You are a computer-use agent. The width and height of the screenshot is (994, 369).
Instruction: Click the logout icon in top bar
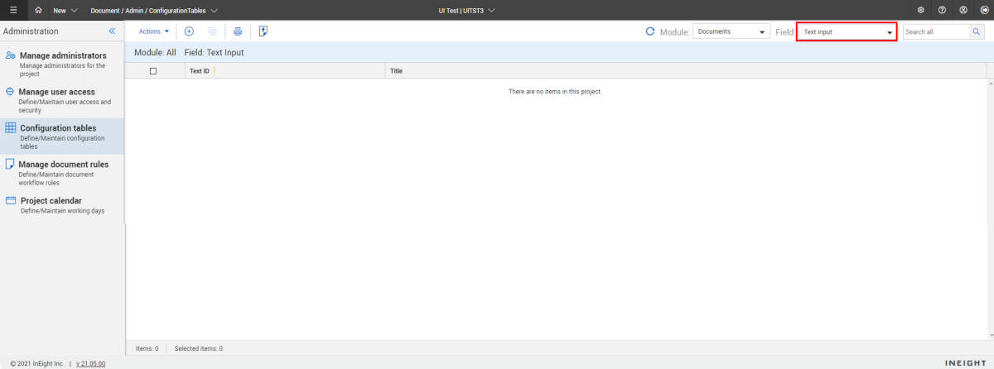coord(984,10)
